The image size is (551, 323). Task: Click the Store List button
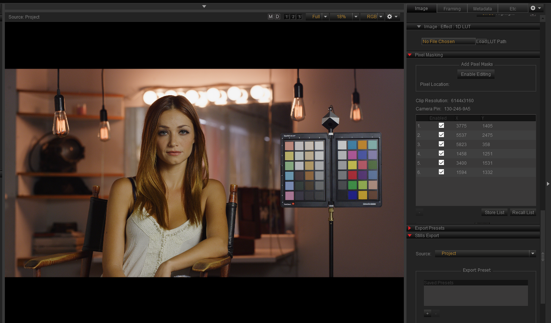click(x=495, y=212)
